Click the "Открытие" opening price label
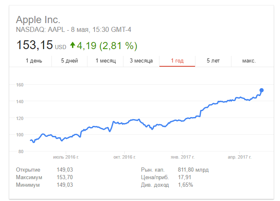The image size is (280, 201). coord(28,170)
